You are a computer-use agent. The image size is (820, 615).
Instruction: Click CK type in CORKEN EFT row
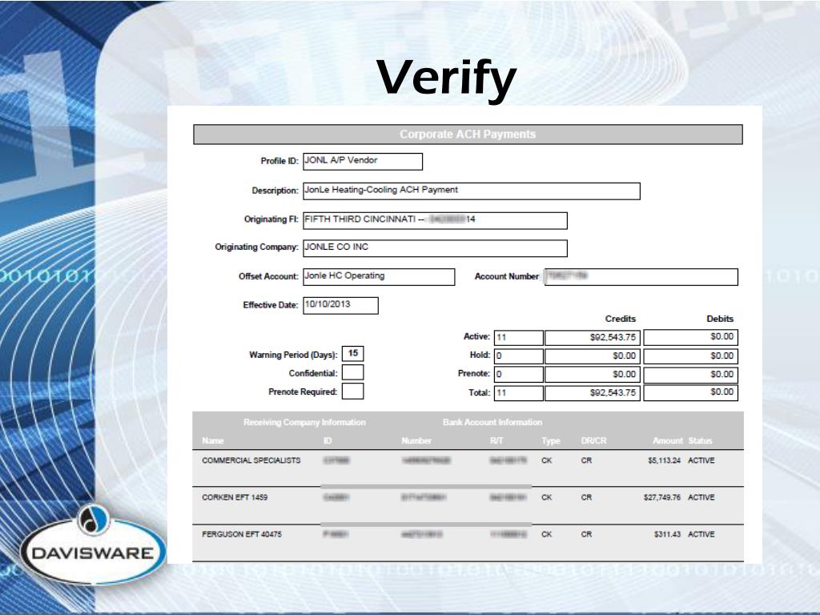click(x=546, y=497)
